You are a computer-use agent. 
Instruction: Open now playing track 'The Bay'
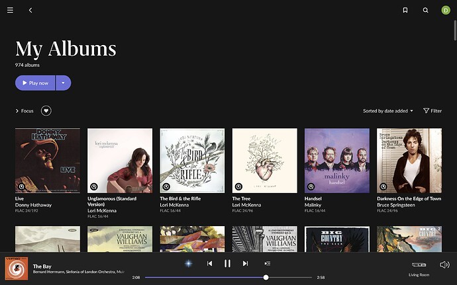[x=42, y=266]
